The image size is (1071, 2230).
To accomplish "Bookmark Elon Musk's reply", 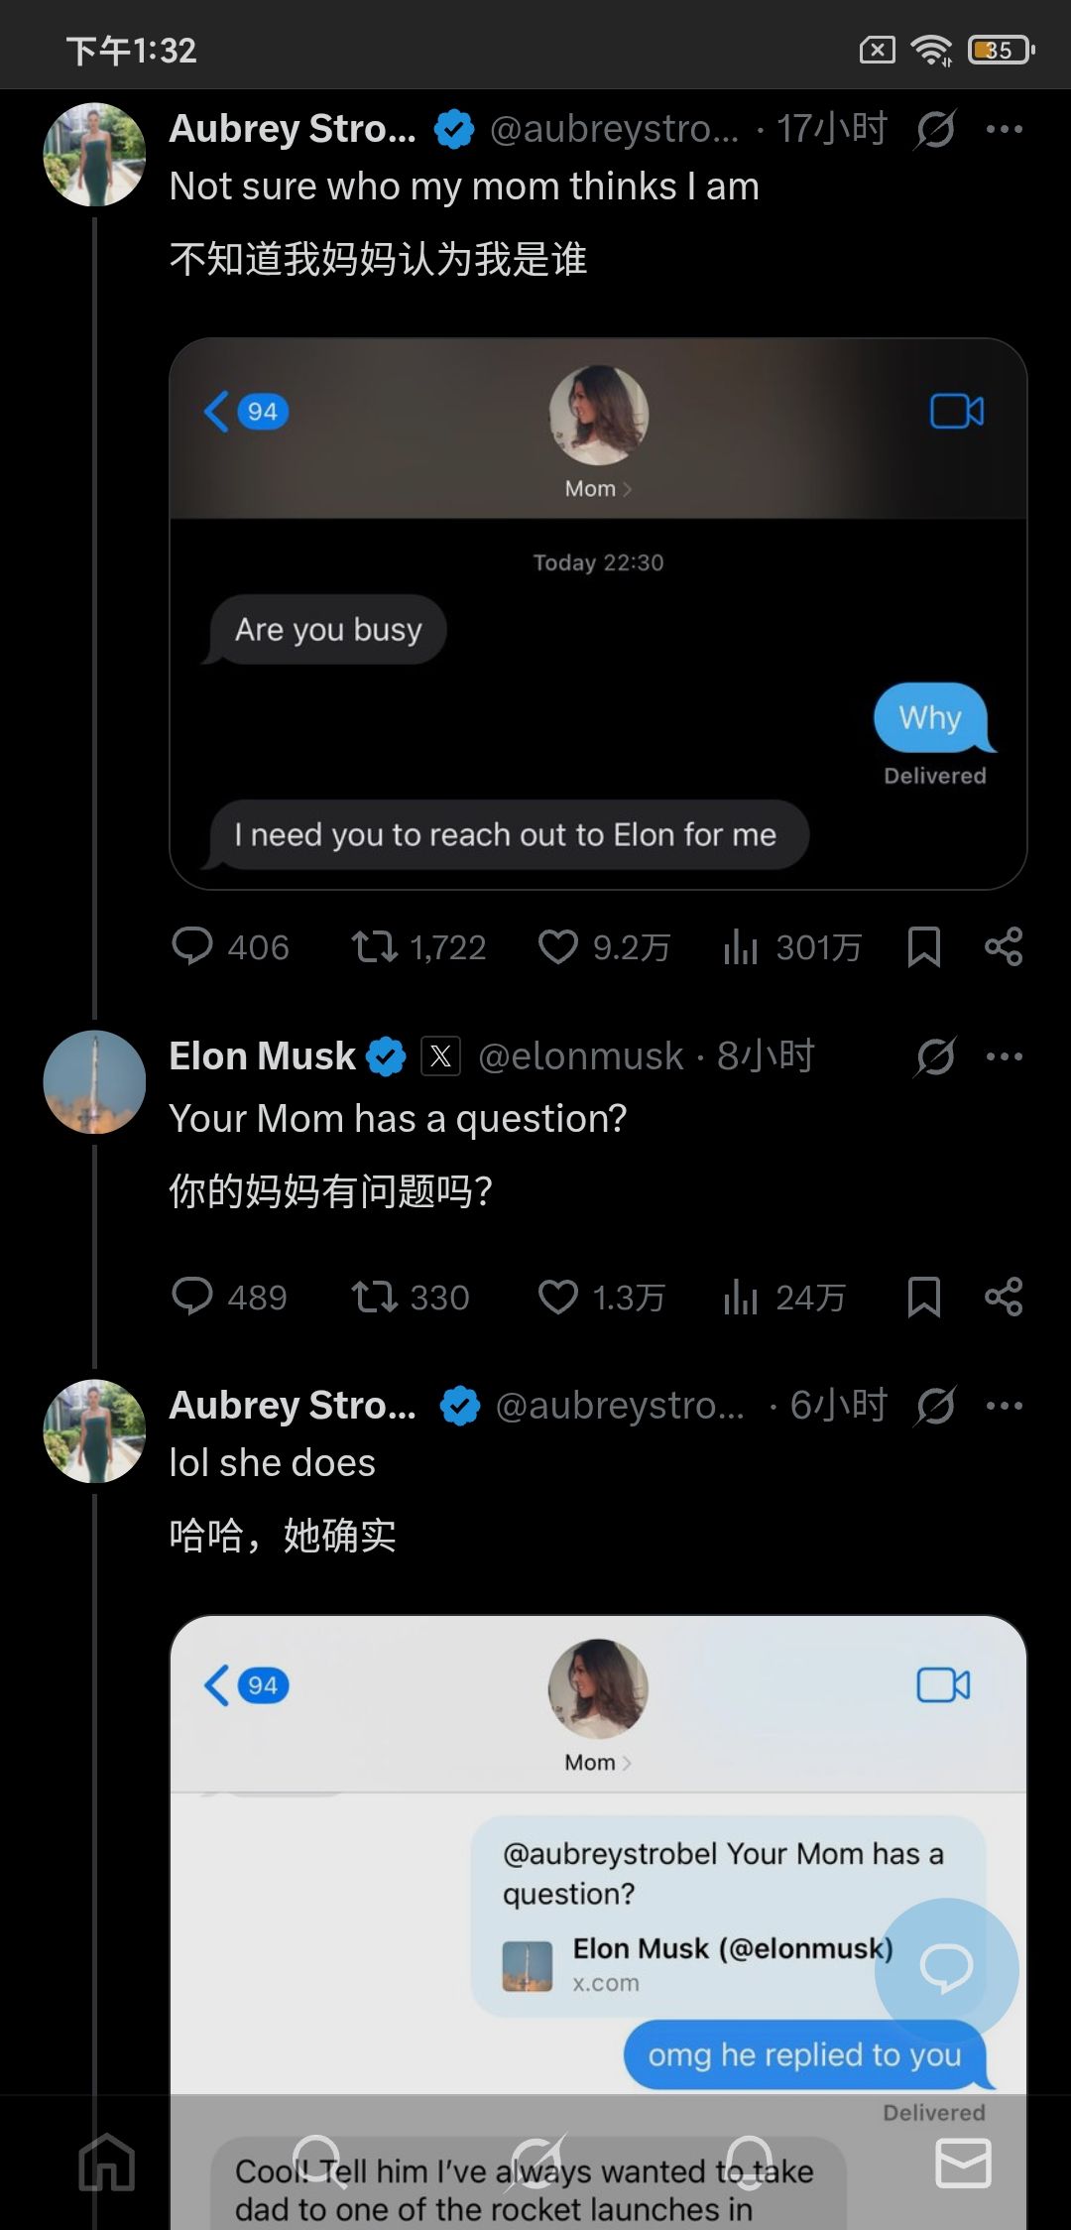I will (x=923, y=1297).
